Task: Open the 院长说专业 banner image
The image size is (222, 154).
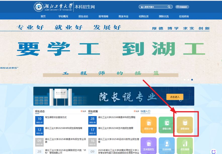Action: 114,96
